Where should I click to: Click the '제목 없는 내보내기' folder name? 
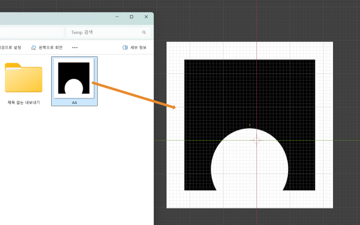[23, 103]
